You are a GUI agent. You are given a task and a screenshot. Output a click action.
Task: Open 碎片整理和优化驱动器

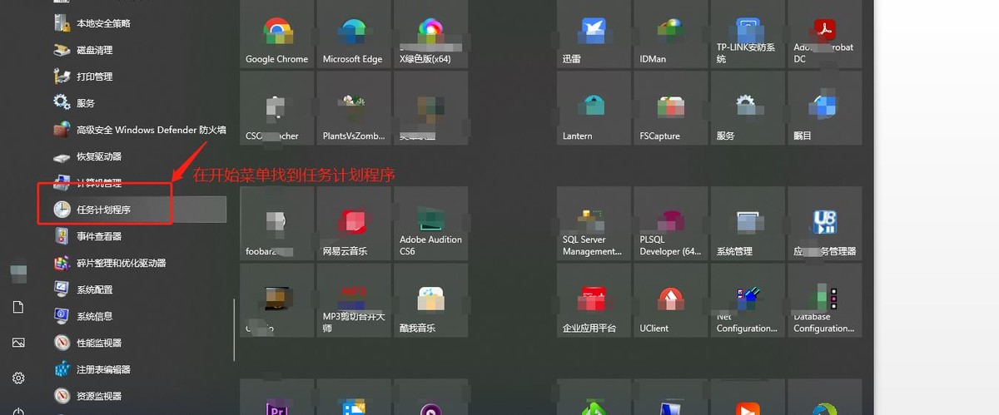tap(133, 263)
